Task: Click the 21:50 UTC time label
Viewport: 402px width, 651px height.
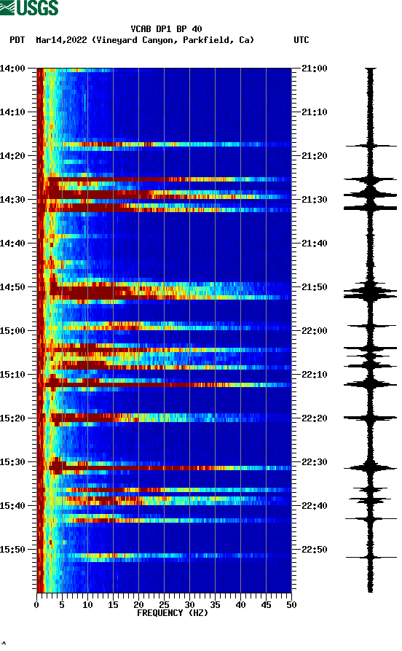Action: click(315, 287)
